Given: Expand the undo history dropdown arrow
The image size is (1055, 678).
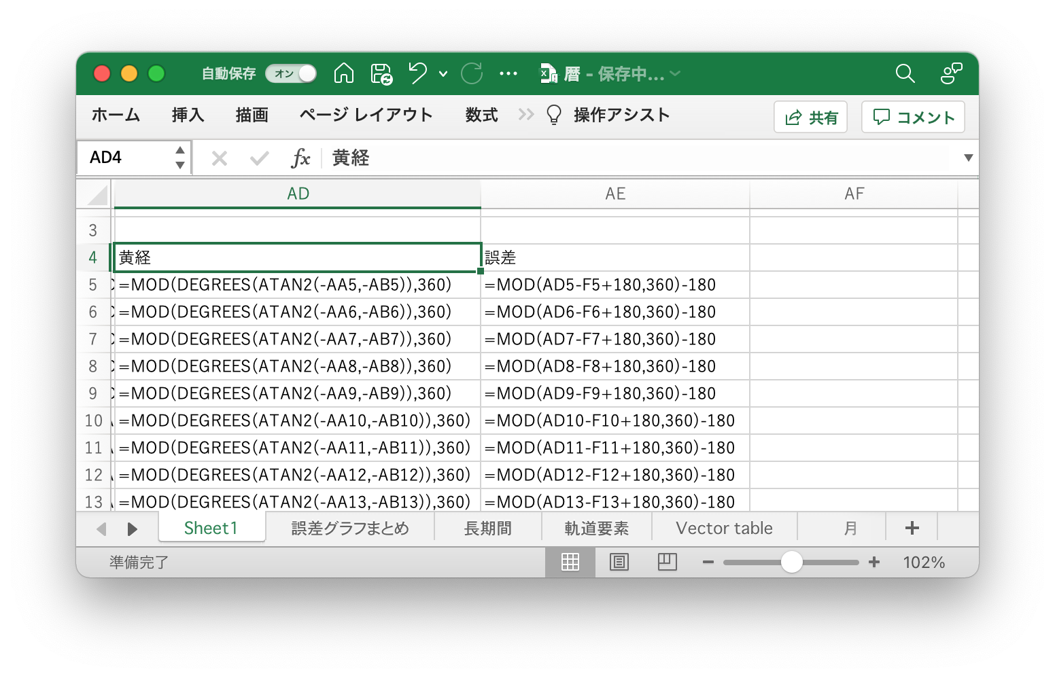Looking at the screenshot, I should point(443,73).
